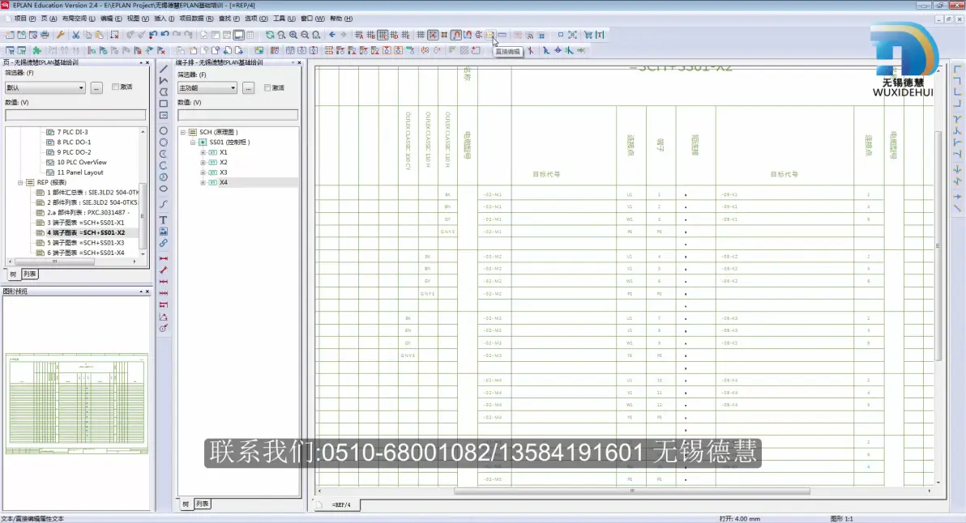Viewport: 966px width, 523px height.
Task: Click the drawing area horizontal scrollbar
Action: (x=632, y=491)
